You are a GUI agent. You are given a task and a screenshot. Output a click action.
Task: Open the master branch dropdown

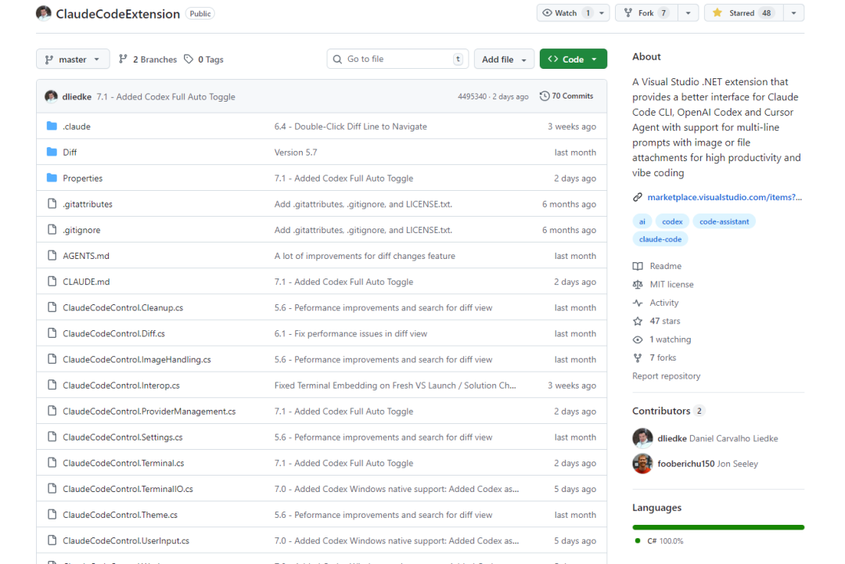73,59
